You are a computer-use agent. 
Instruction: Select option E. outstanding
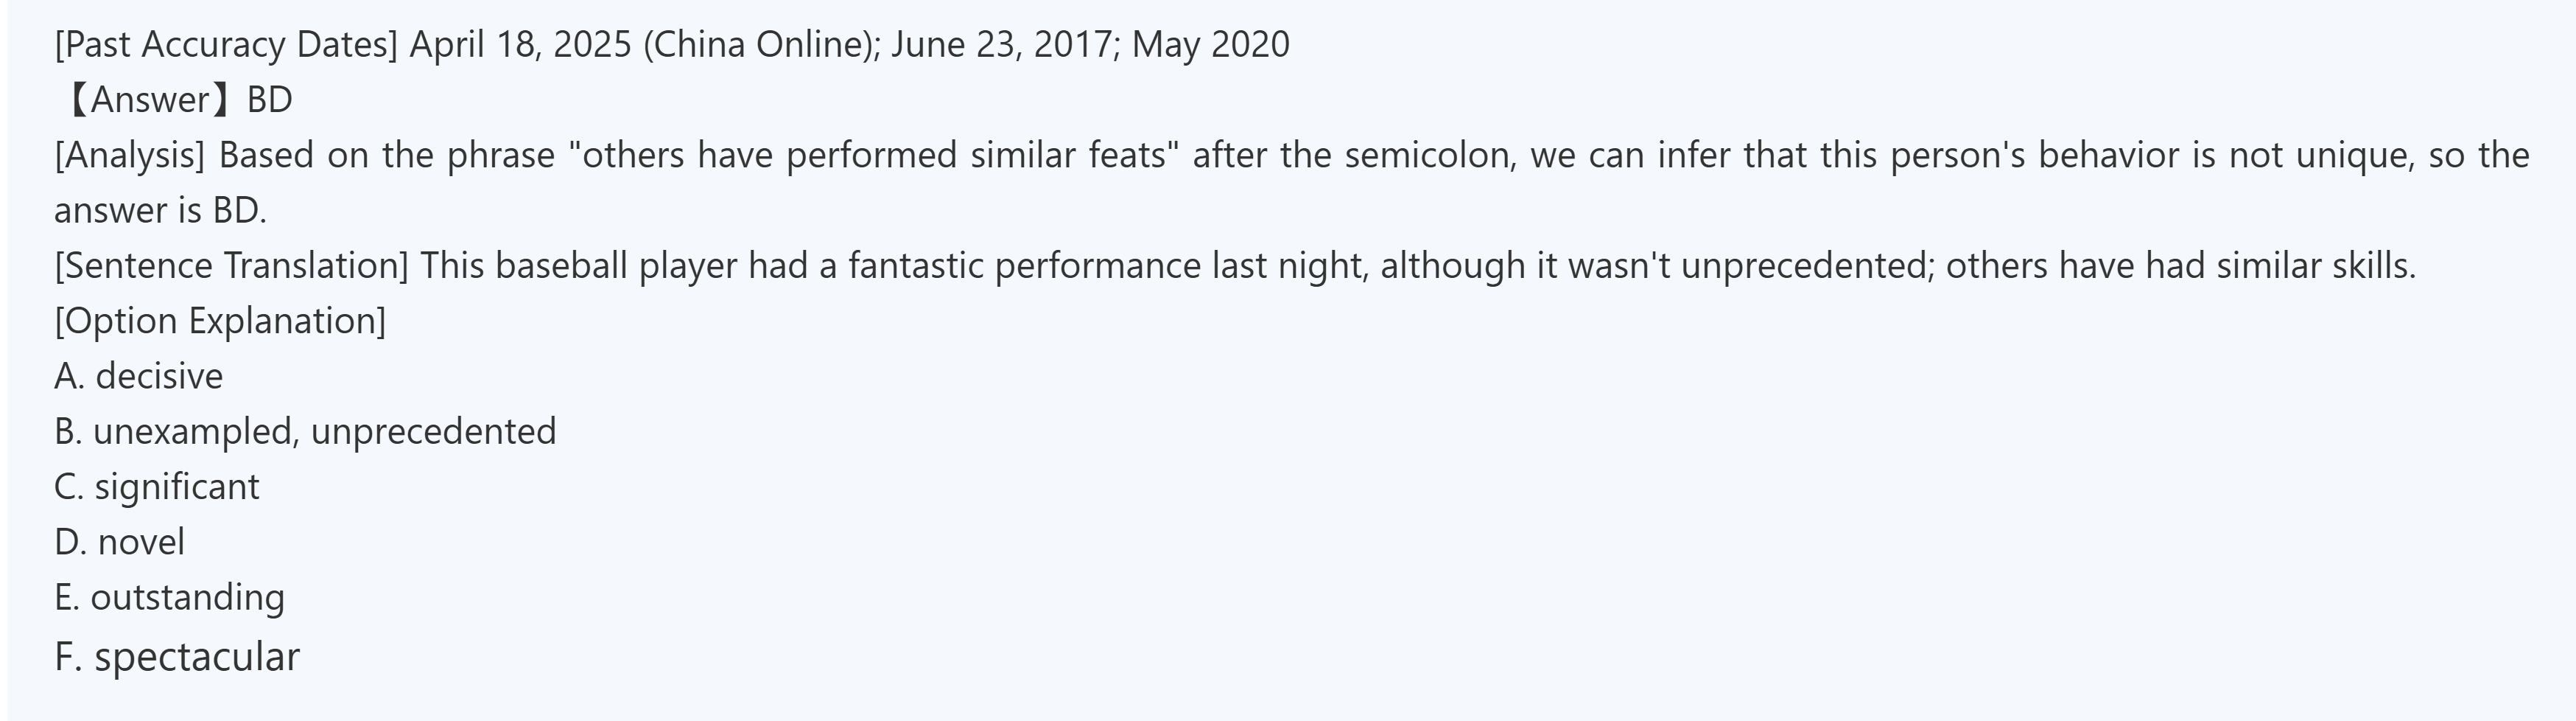[x=170, y=597]
